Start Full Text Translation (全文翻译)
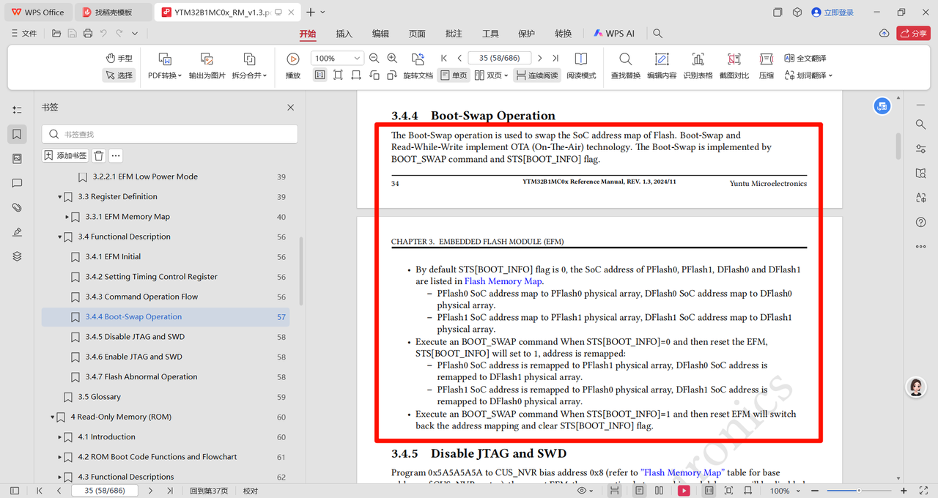Screen dimensions: 938x498 [805, 58]
